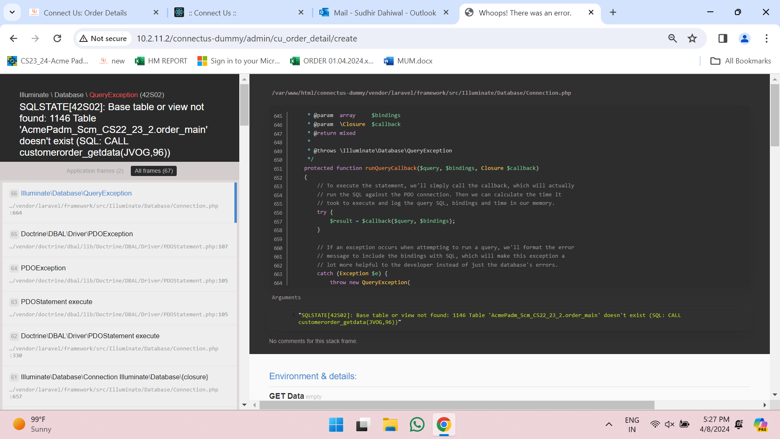Open the weather widget showing 99°F Sunny
Image resolution: width=780 pixels, height=439 pixels.
pos(32,424)
